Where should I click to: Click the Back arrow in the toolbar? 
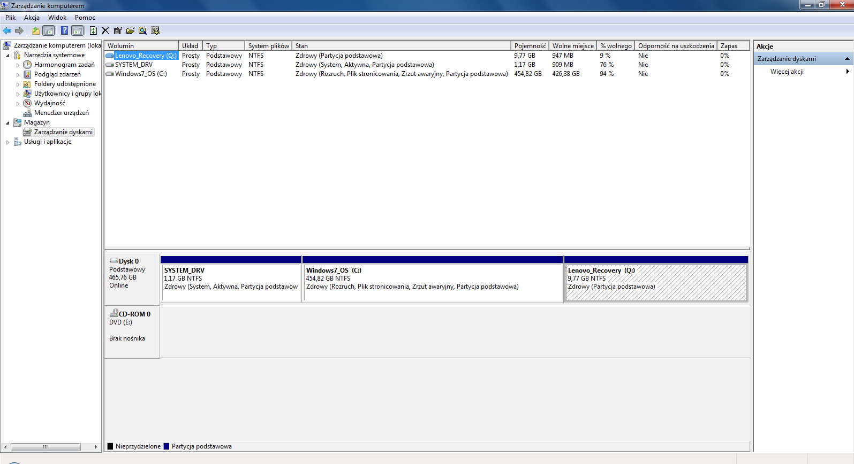click(7, 31)
